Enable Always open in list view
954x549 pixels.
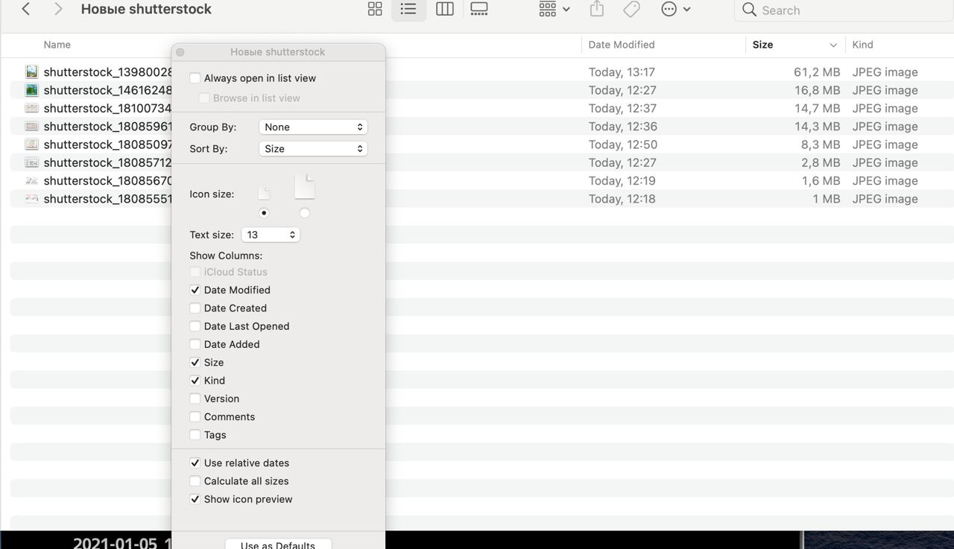(195, 78)
